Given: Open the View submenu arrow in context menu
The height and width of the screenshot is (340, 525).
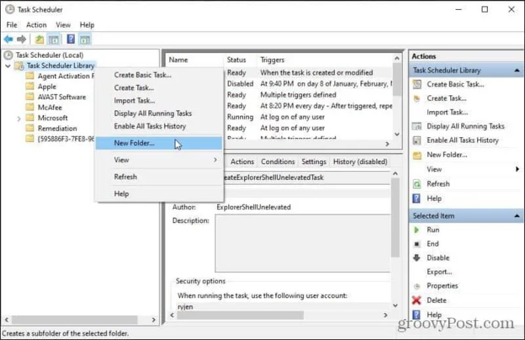Looking at the screenshot, I should 215,159.
